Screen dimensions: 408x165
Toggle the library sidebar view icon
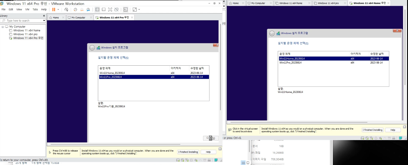tap(97, 9)
